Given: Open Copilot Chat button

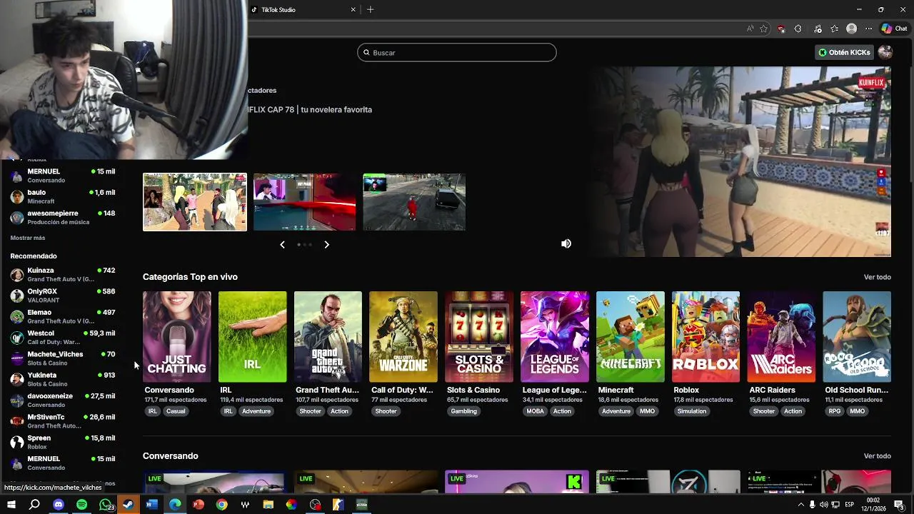Looking at the screenshot, I should 894,29.
